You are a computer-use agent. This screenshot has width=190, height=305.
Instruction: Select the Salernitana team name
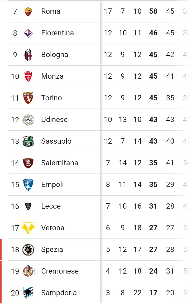pyautogui.click(x=60, y=163)
